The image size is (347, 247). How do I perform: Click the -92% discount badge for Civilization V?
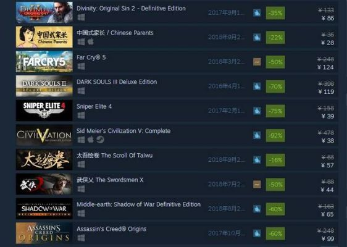275,135
